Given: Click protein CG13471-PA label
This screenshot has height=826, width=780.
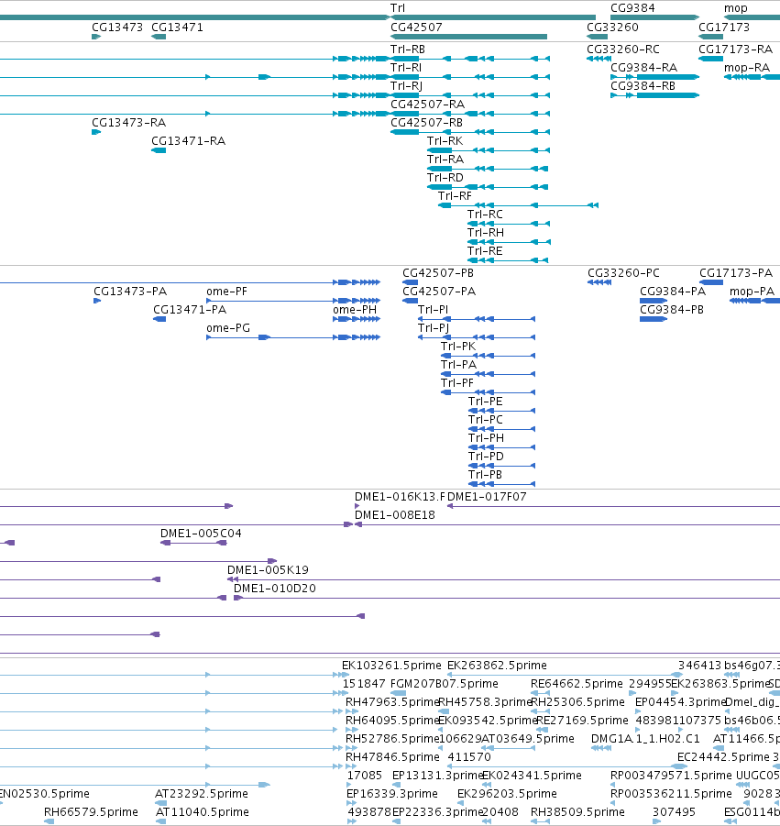Looking at the screenshot, I should [x=190, y=309].
